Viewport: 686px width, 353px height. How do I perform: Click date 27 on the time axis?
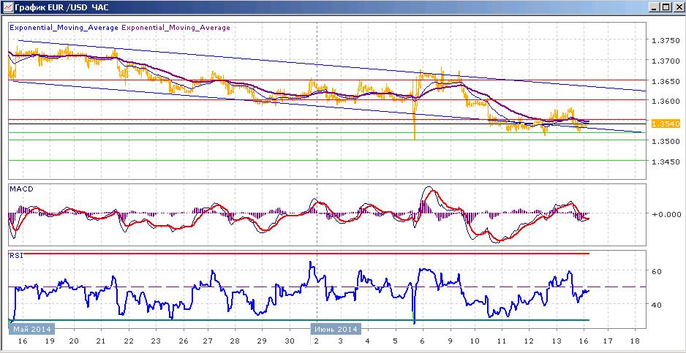(208, 341)
